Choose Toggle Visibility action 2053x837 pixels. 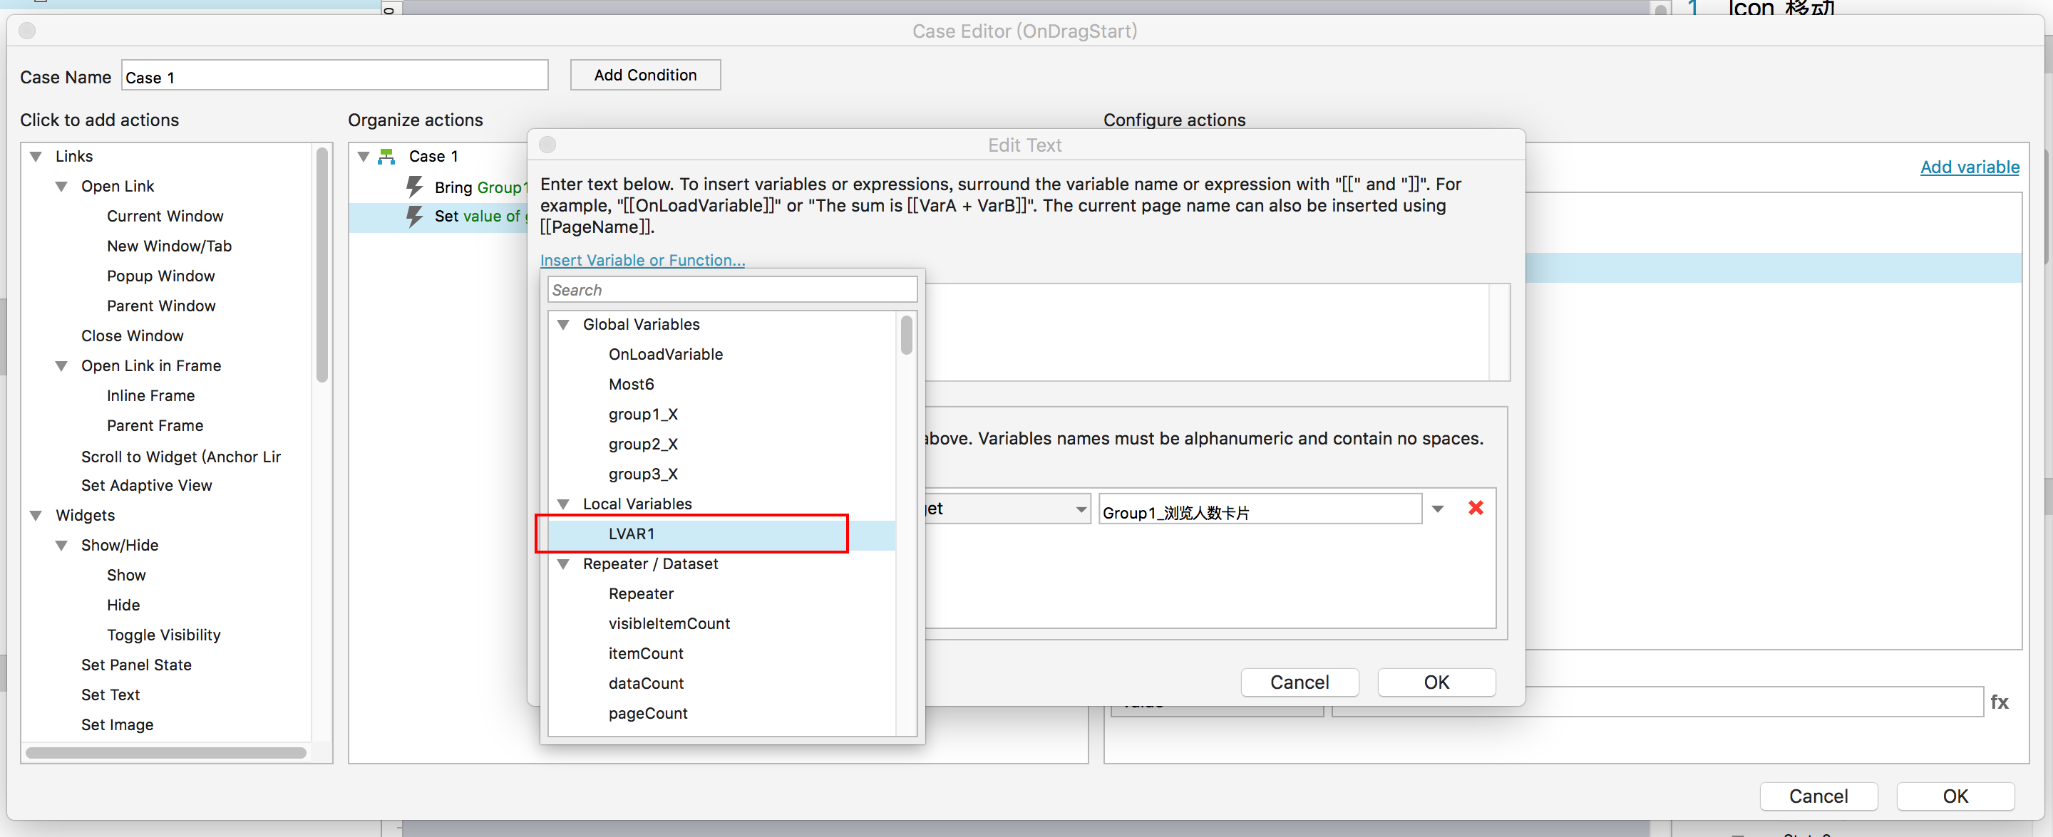click(x=163, y=635)
